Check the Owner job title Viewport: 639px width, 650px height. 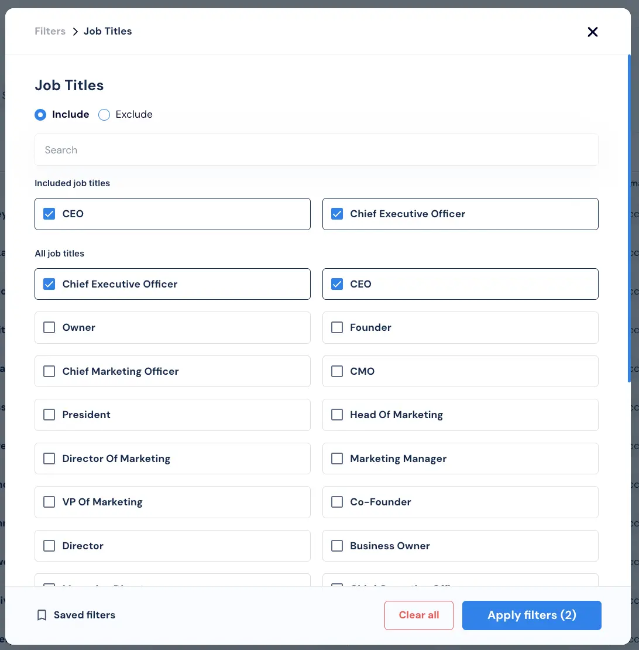[x=49, y=327]
